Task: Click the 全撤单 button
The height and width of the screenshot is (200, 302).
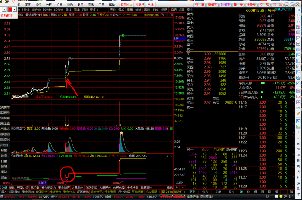Action: [251, 5]
